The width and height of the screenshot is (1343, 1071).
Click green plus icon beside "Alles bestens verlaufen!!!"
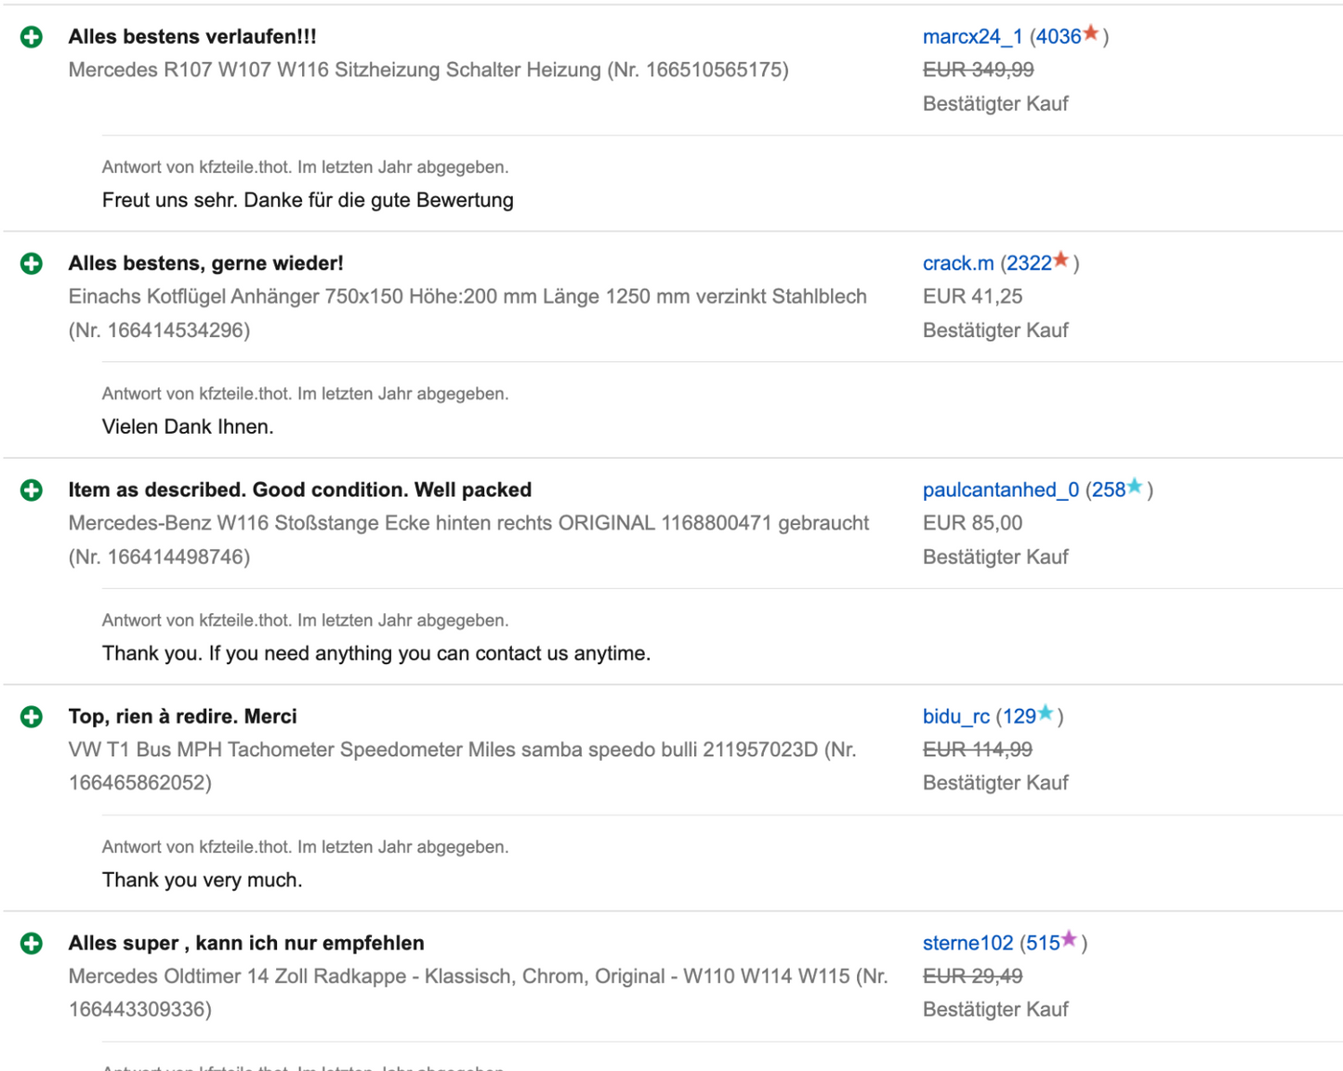[x=32, y=37]
